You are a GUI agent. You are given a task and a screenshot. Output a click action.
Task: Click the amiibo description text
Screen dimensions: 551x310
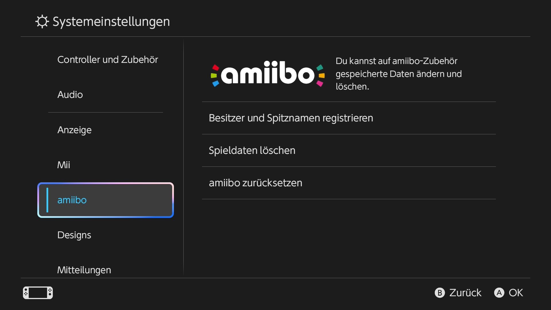tap(399, 74)
